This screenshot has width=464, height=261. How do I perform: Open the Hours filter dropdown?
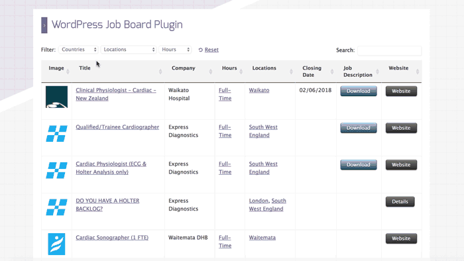coord(175,50)
